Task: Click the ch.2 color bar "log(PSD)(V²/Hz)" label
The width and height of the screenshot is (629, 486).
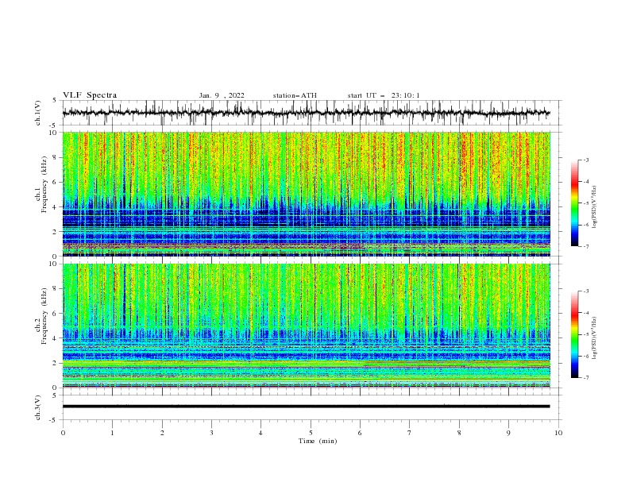Action: pyautogui.click(x=595, y=338)
